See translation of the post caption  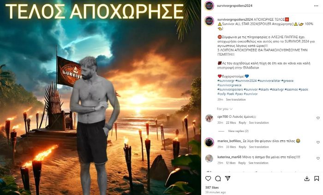(236, 99)
